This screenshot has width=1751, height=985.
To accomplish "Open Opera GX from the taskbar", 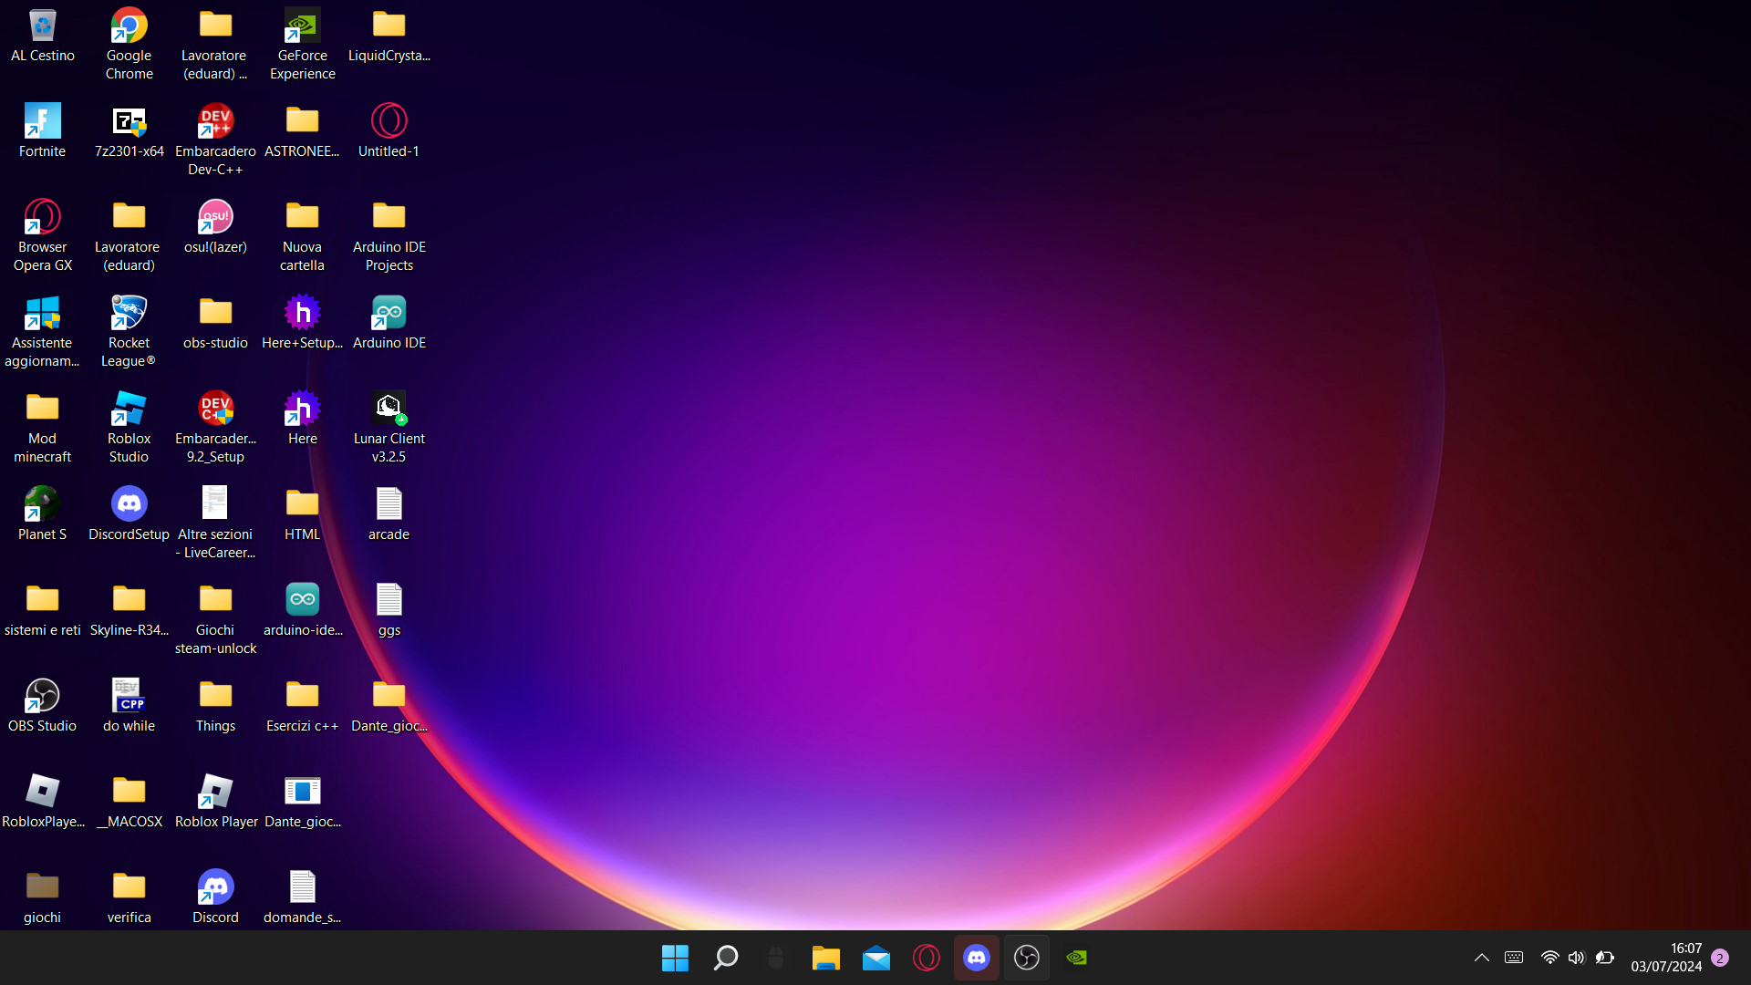I will coord(926,958).
